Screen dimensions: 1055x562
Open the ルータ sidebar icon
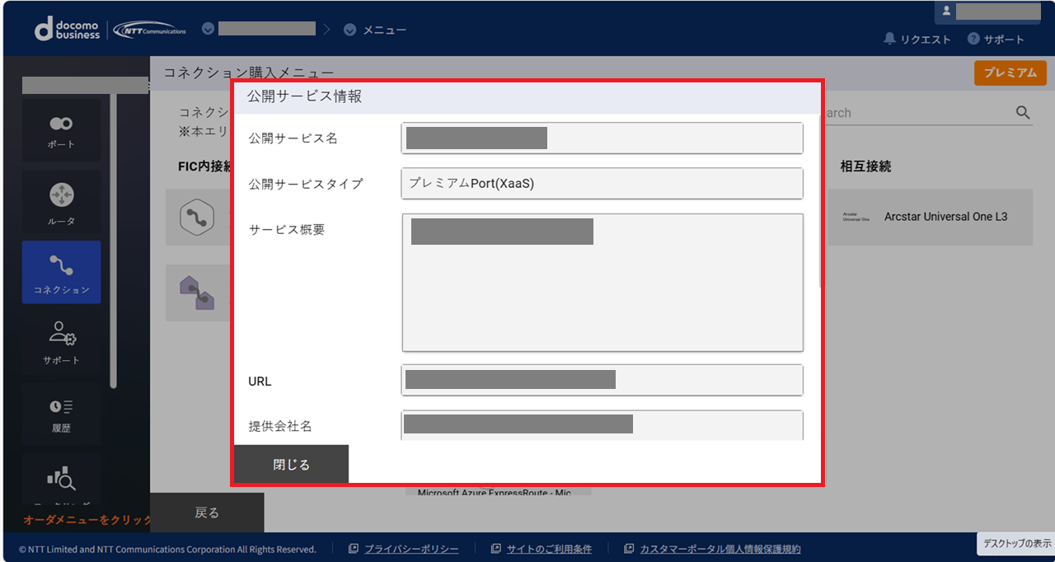coord(61,202)
